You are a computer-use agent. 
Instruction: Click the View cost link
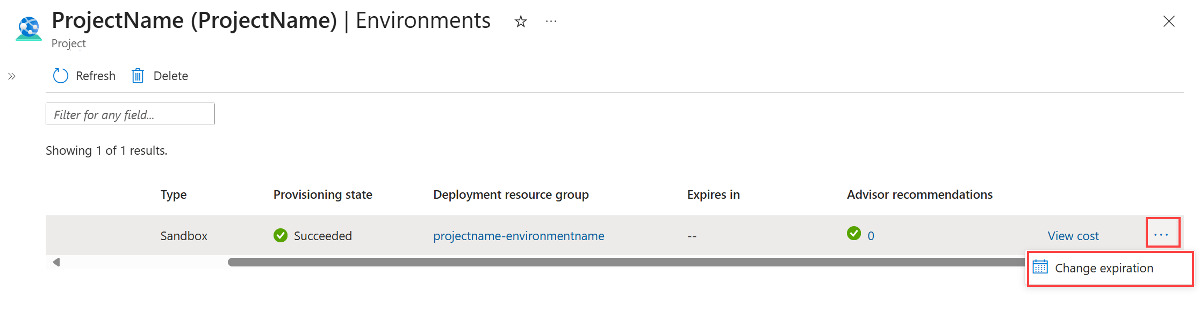click(x=1073, y=236)
